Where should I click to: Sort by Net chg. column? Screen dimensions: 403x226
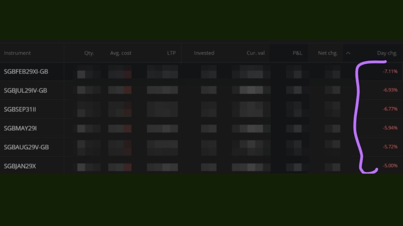point(327,53)
